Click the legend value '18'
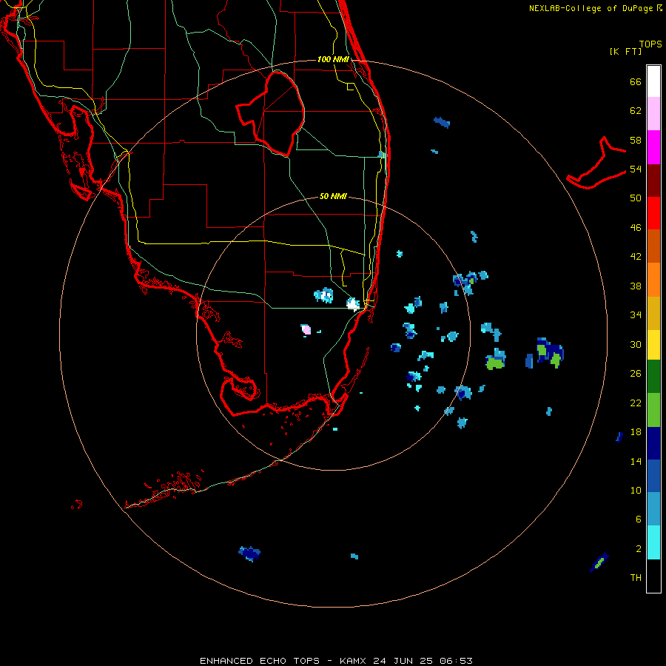Viewport: 666px width, 666px height. [636, 432]
